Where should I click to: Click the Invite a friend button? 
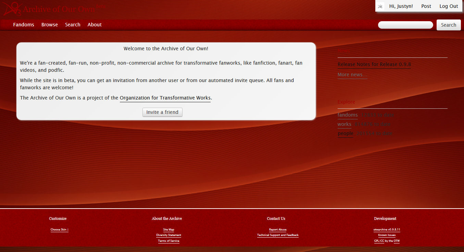tap(162, 112)
